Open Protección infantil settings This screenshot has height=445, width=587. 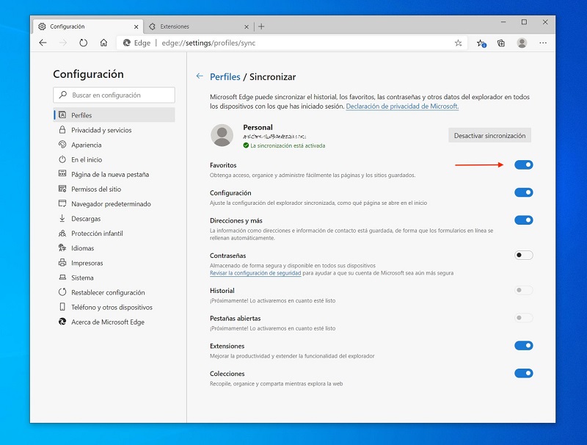[x=114, y=234]
